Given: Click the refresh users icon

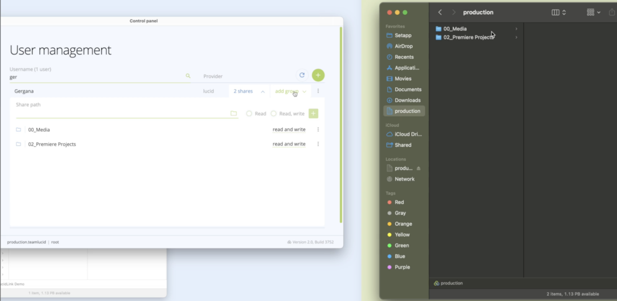Looking at the screenshot, I should click(x=302, y=75).
